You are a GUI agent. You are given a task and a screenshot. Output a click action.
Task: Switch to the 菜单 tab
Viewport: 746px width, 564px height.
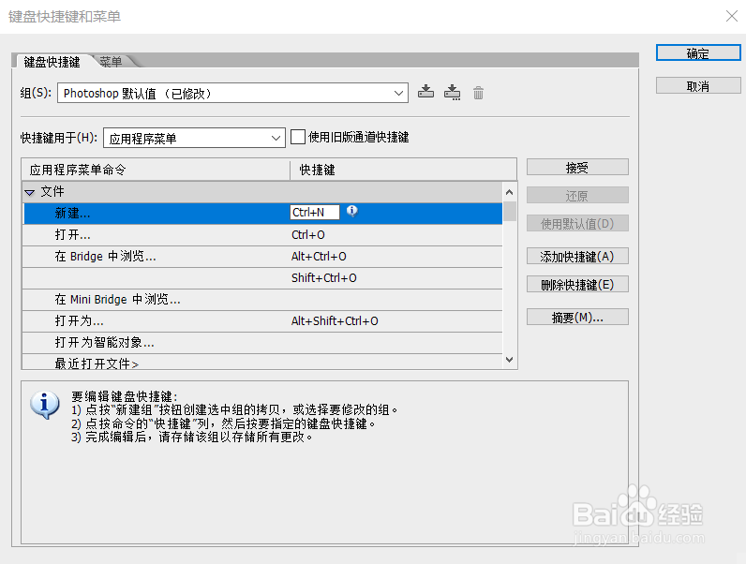pyautogui.click(x=111, y=62)
